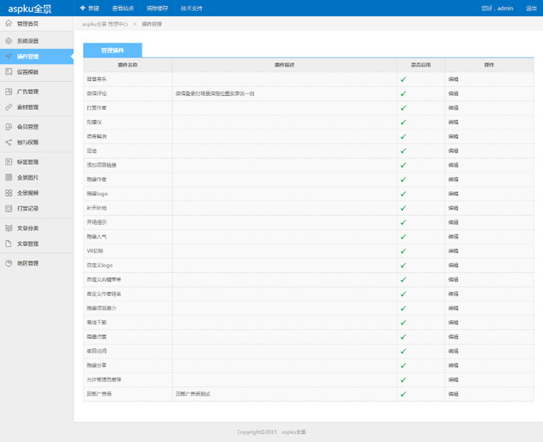Toggle enabled checkmark for 顶部广告语 plugin

coord(403,394)
